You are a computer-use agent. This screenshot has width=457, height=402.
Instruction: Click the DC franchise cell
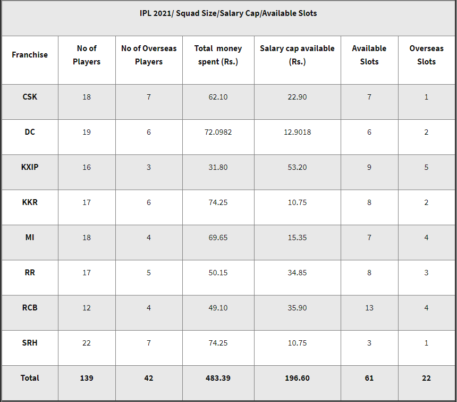30,132
